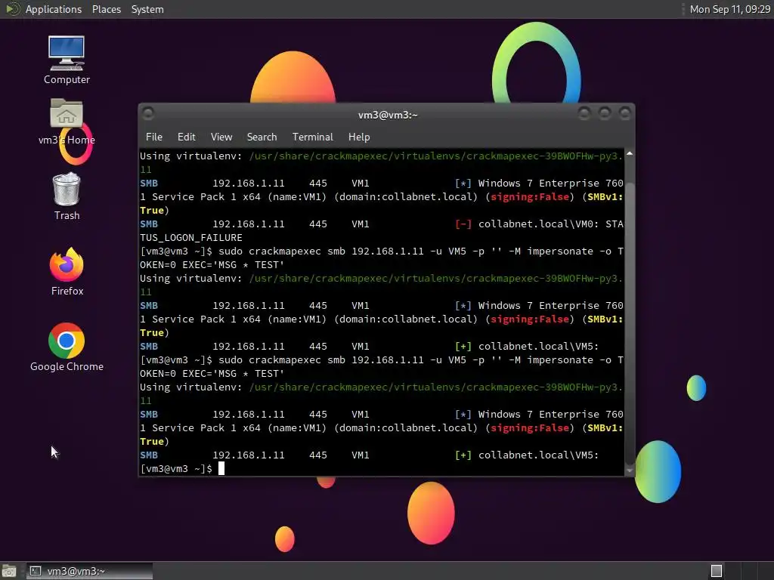Open the Computer desktop icon
774x580 pixels.
(67, 60)
